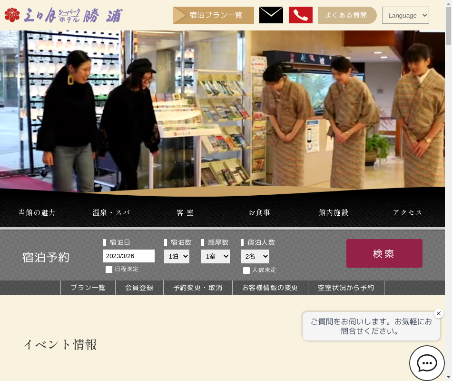
Task: Expand the 部屋数 rooms dropdown
Action: (x=215, y=256)
